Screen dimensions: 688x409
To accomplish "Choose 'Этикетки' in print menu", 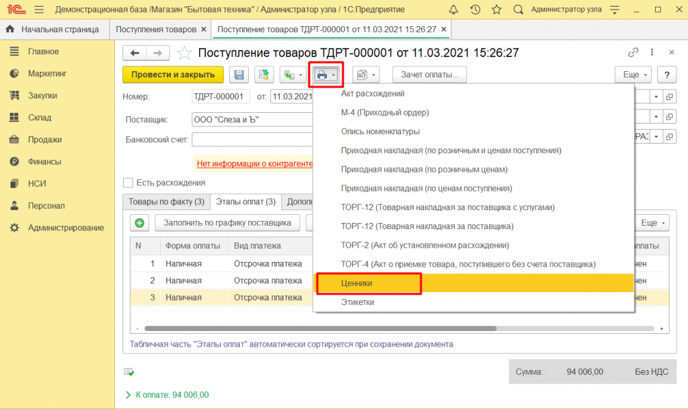I will (357, 302).
